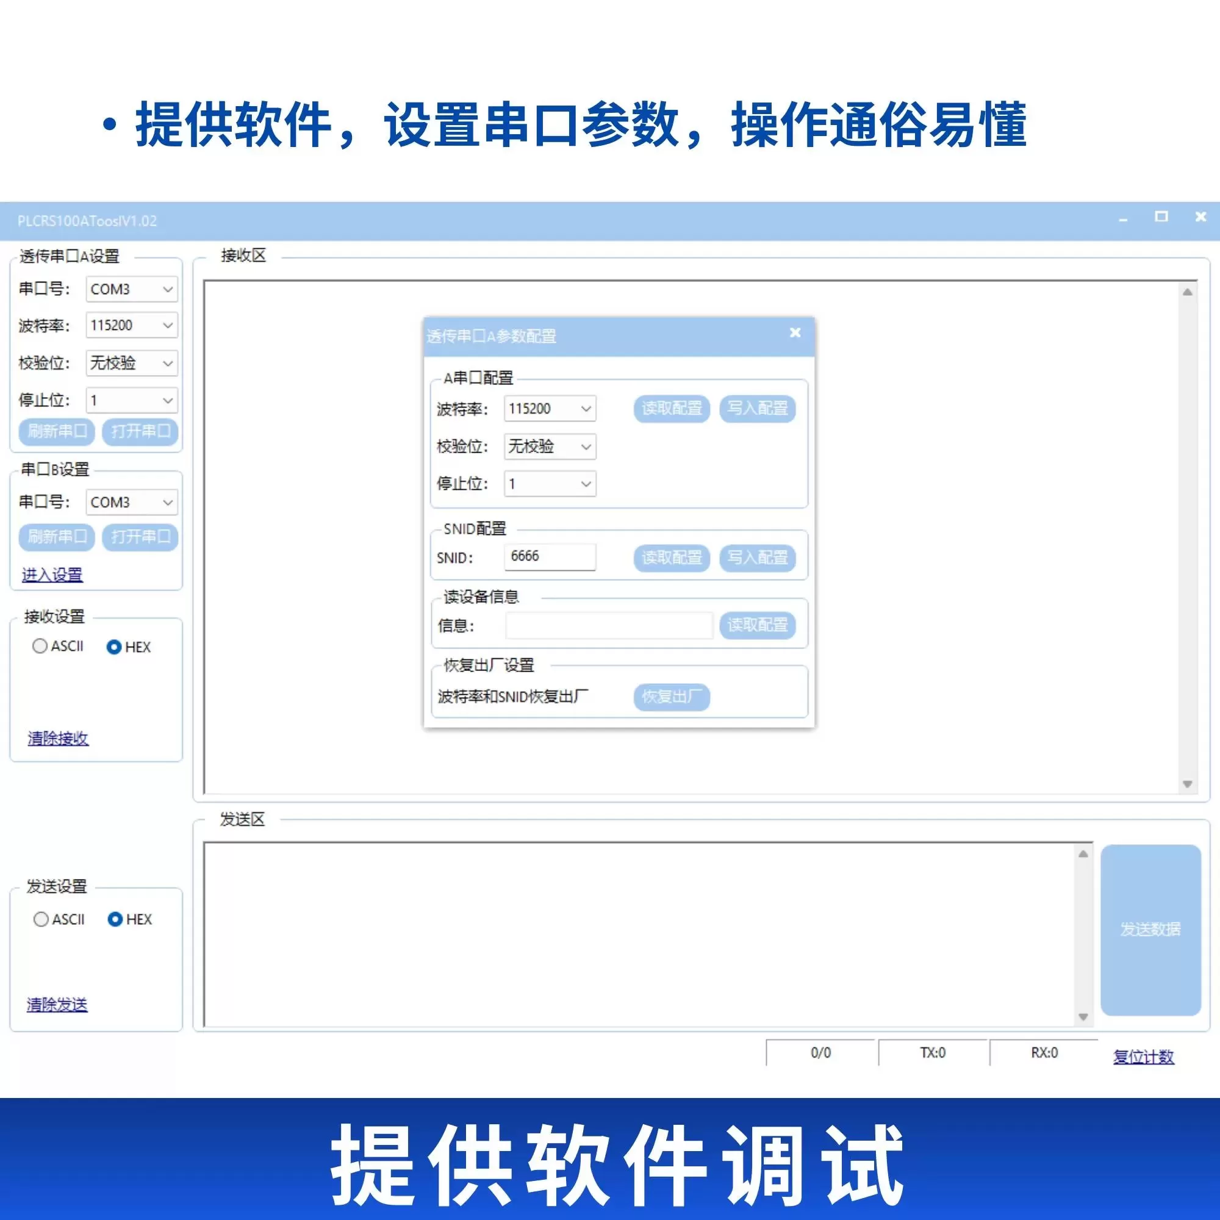The height and width of the screenshot is (1220, 1220).
Task: Click 刷新串口 button under 透传串口A设置
Action: 57,432
